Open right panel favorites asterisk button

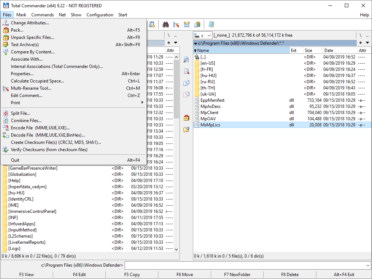[360, 43]
